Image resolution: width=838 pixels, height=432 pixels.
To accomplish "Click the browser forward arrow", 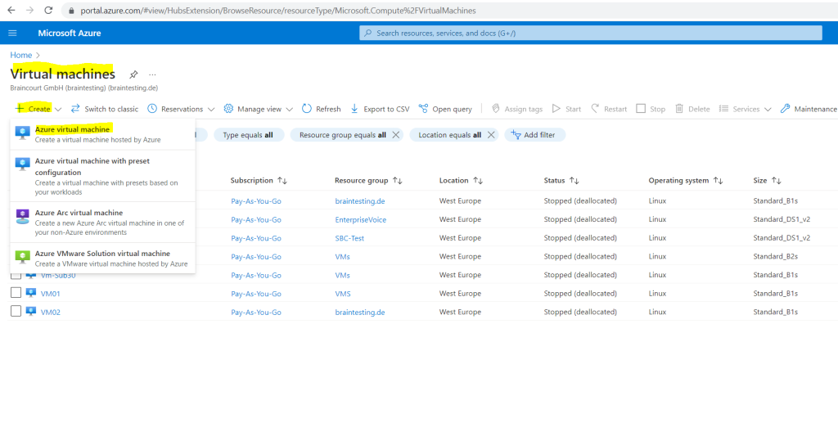I will (29, 10).
